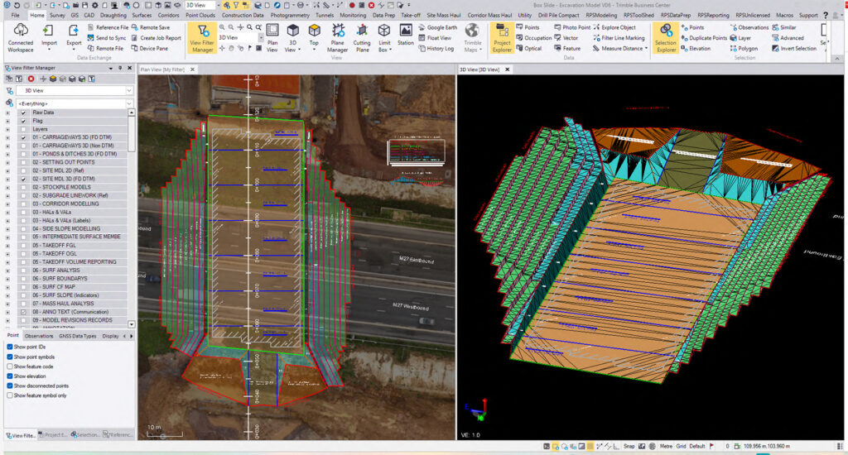
Task: Close the Plan View [My Filter] tab
Action: [x=193, y=69]
